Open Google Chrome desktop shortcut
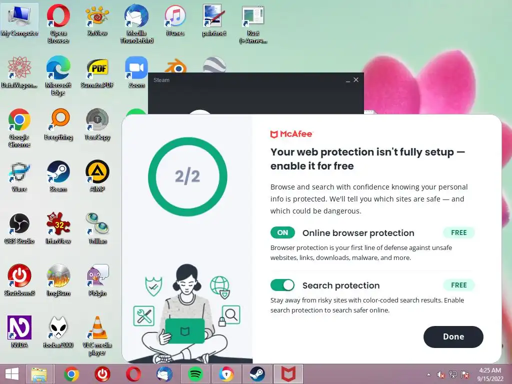 coord(19,127)
